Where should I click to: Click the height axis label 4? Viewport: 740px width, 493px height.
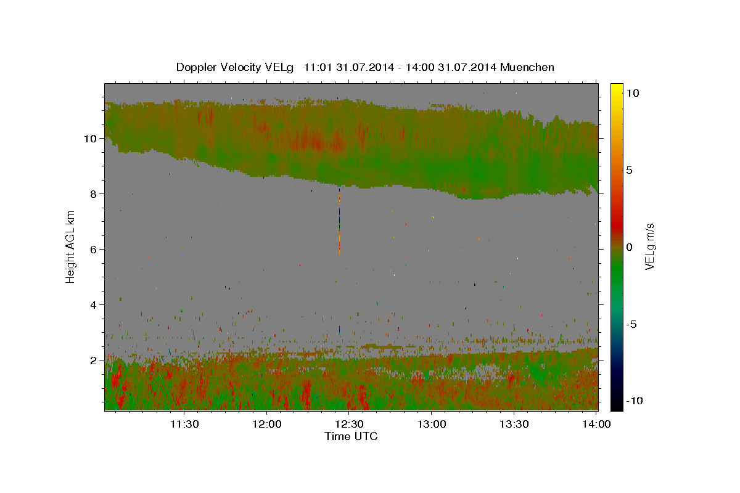point(93,305)
